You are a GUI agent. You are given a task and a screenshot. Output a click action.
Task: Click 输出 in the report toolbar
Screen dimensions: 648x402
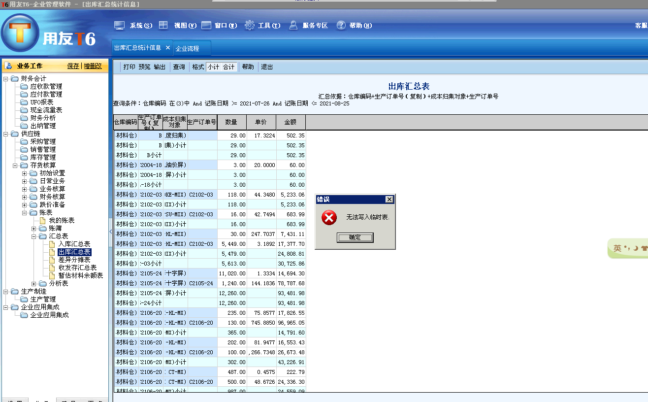[160, 67]
